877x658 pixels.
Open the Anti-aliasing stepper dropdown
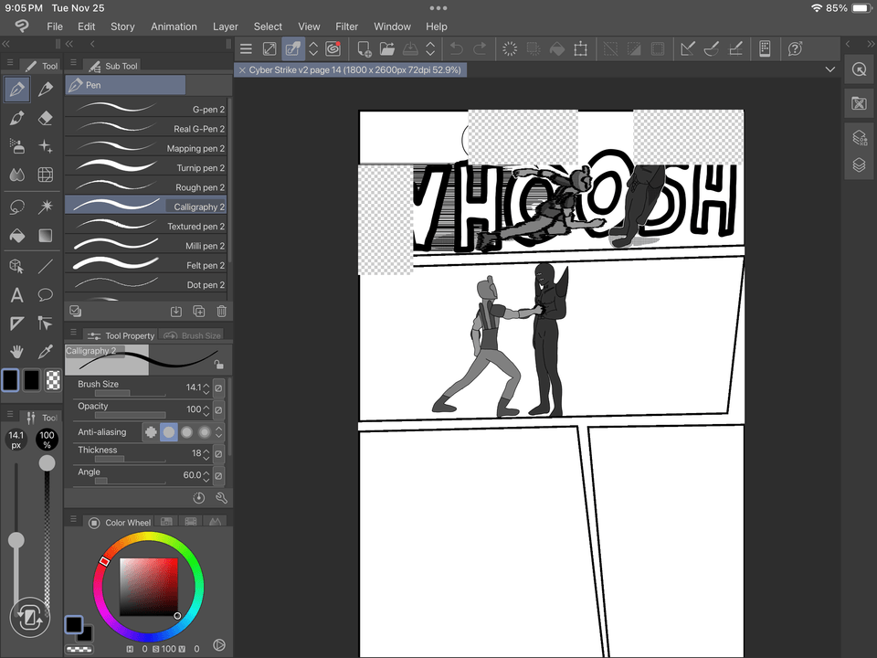pyautogui.click(x=218, y=432)
